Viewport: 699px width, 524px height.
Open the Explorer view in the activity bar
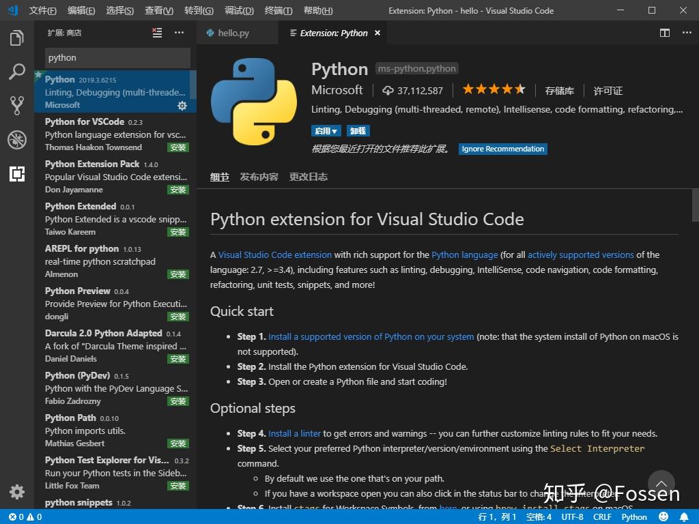pos(16,39)
